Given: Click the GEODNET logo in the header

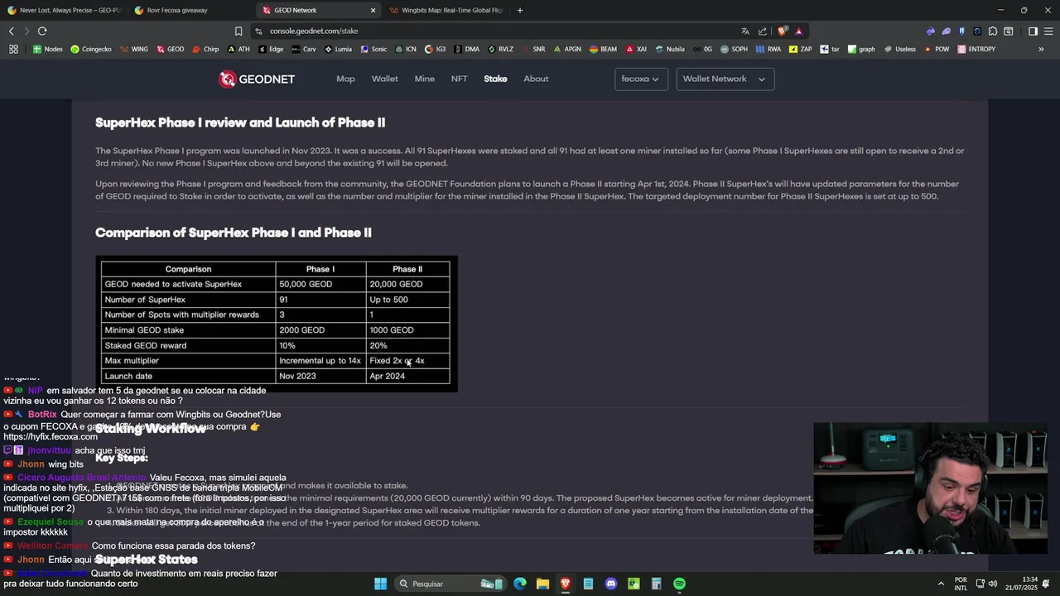Looking at the screenshot, I should pos(257,79).
